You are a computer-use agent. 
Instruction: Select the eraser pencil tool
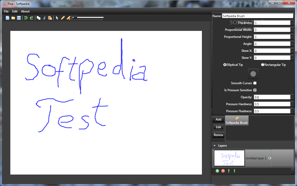pyautogui.click(x=69, y=18)
